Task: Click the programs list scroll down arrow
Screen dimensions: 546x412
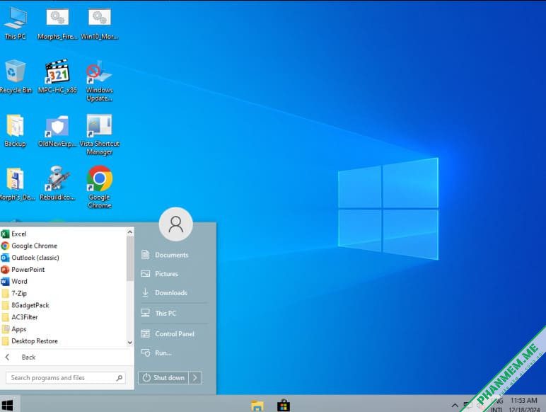Action: tap(130, 343)
